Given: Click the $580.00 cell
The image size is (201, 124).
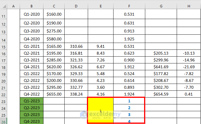Looking at the screenshot, I should [x=54, y=39].
